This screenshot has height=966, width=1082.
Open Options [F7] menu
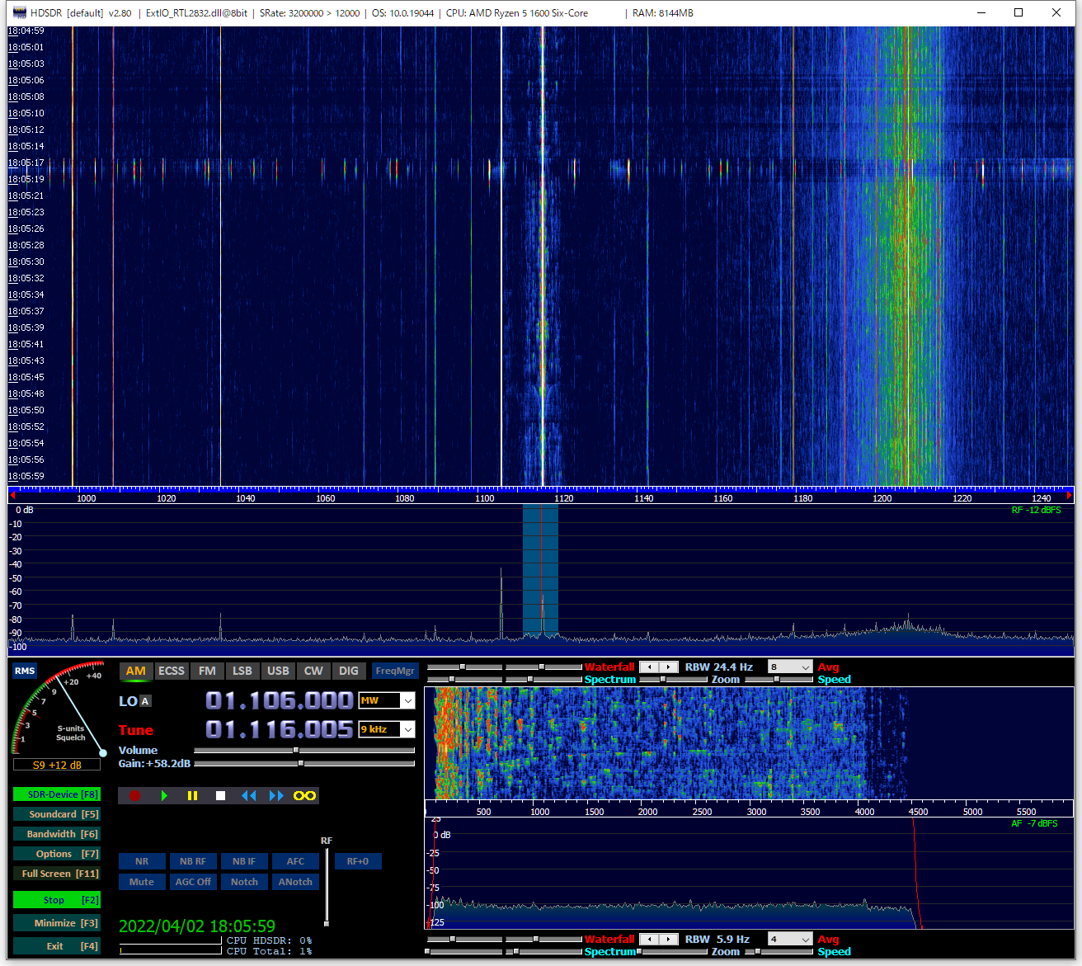pos(57,854)
